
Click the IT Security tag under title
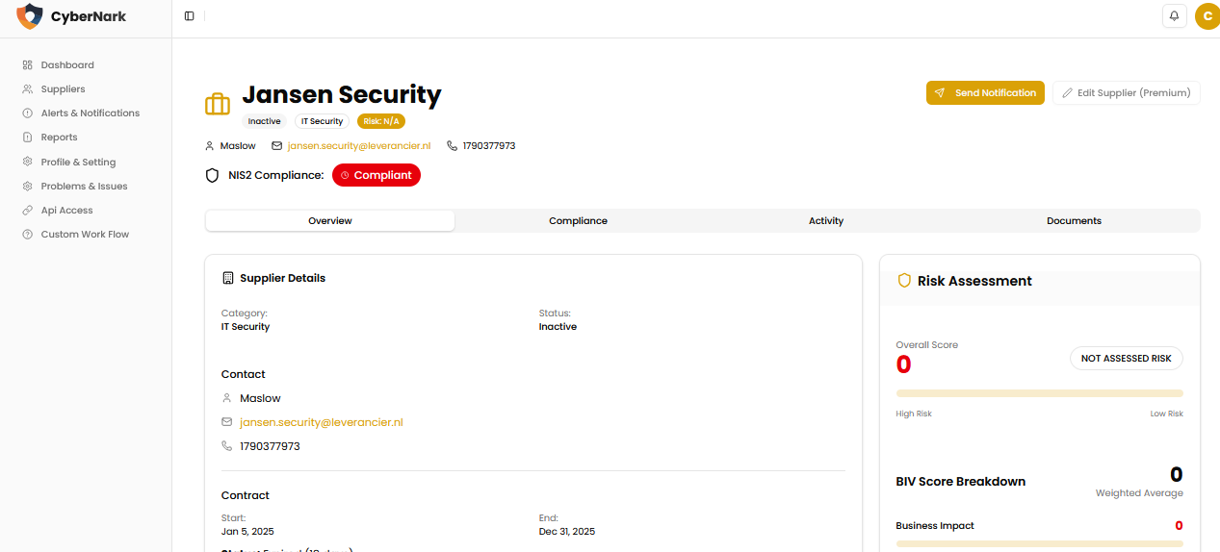(322, 121)
